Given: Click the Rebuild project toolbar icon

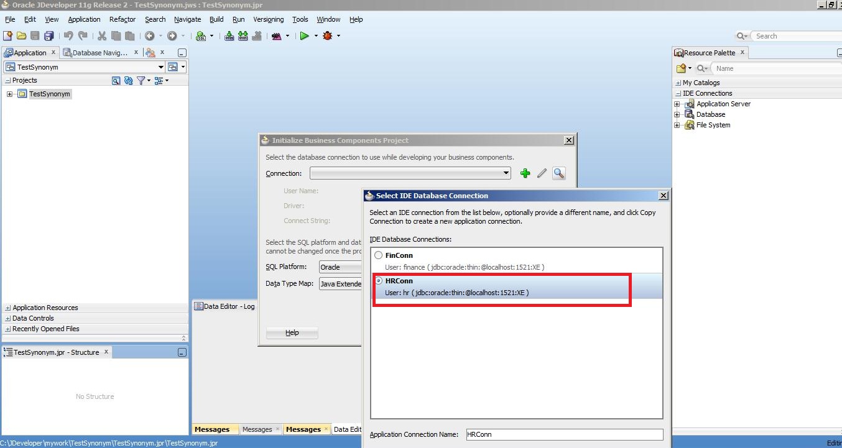Looking at the screenshot, I should (243, 36).
